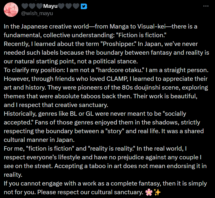Open the three-dot More options menu
This screenshot has width=215, height=198.
[206, 6]
